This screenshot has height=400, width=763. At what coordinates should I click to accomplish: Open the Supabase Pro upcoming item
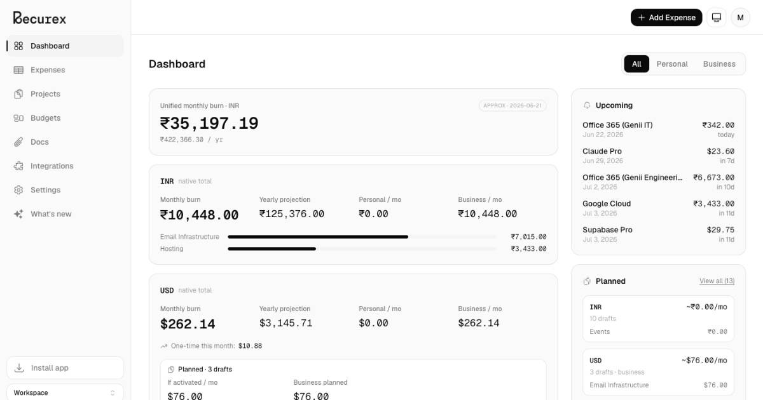click(658, 234)
